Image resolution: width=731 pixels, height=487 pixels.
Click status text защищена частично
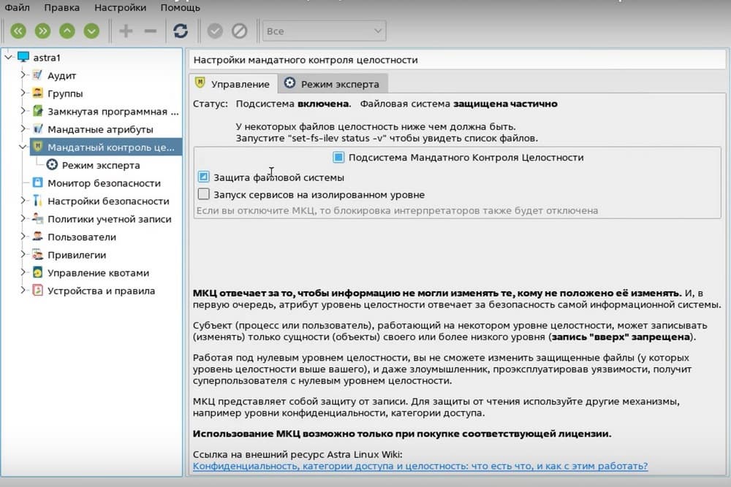pos(505,104)
